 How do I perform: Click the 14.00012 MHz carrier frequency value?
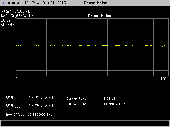click(114, 104)
